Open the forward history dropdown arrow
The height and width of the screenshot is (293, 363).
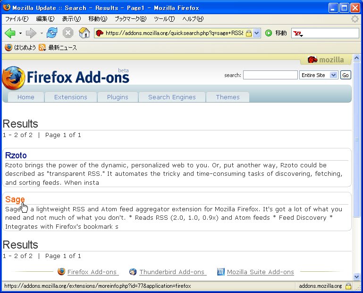click(x=42, y=34)
